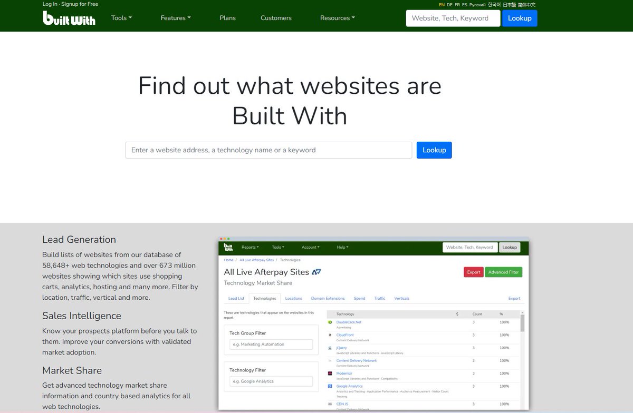Switch language to Chinese 简体中文

(526, 5)
